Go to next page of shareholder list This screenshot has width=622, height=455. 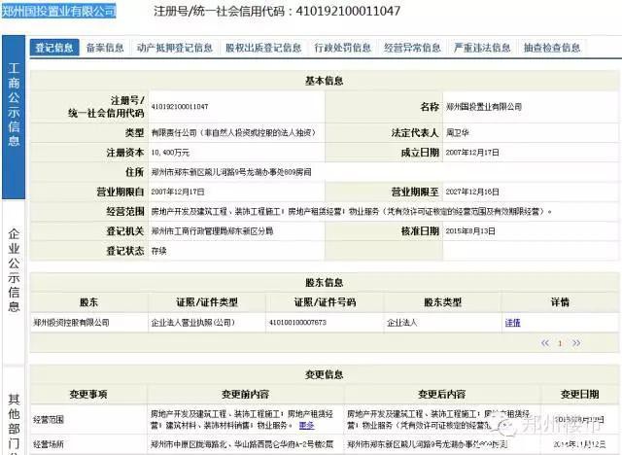576,343
